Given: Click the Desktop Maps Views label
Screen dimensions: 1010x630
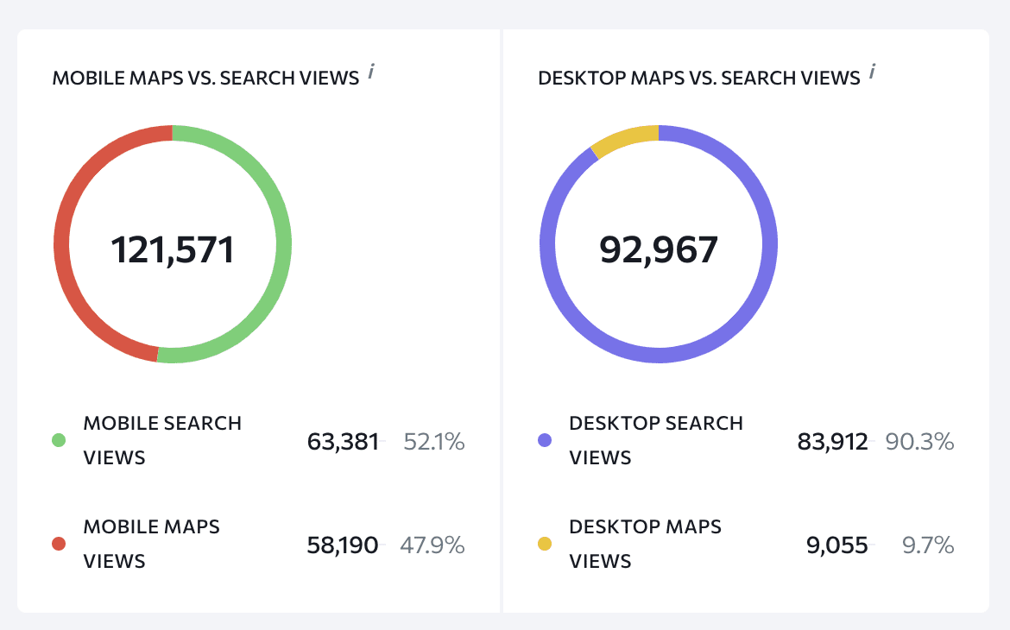Looking at the screenshot, I should [x=646, y=544].
